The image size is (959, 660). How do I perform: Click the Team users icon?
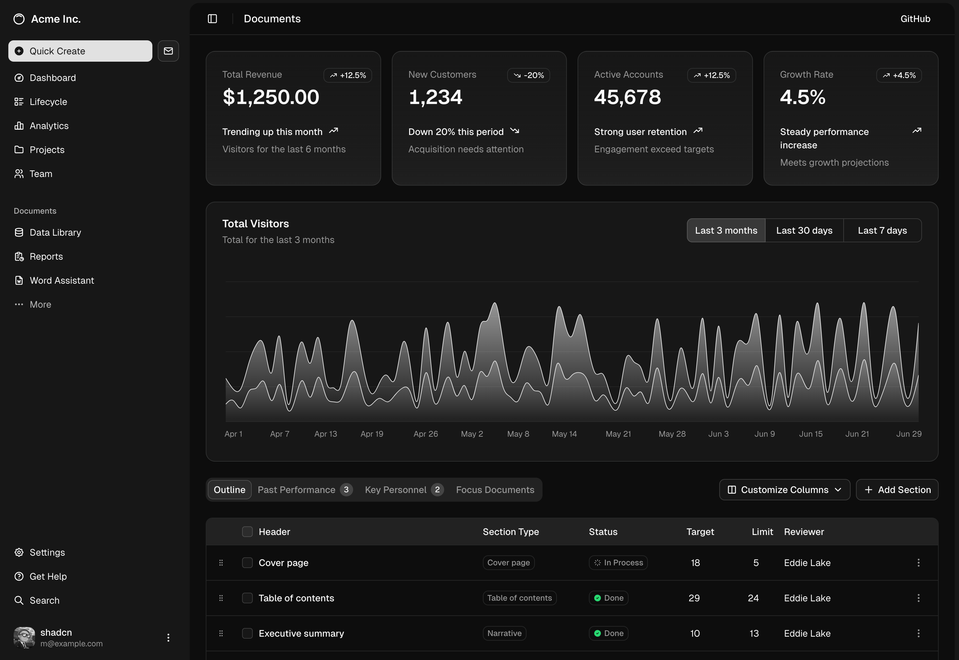tap(19, 174)
